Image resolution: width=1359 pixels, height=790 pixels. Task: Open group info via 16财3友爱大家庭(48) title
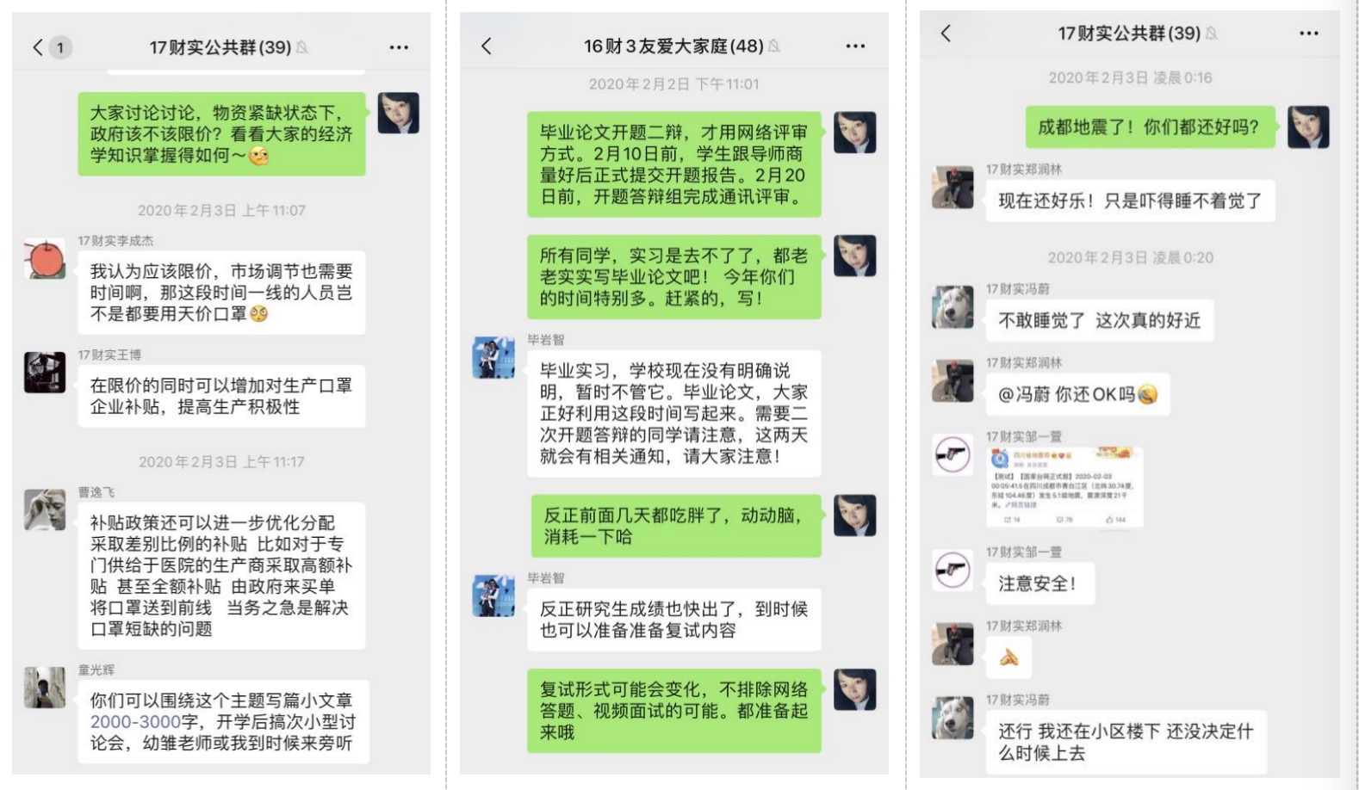coord(673,46)
